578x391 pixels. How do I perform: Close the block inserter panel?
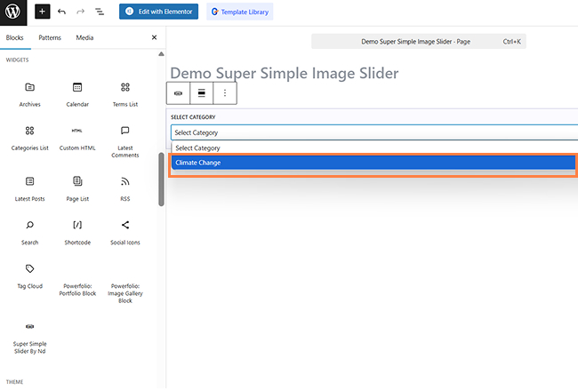(x=154, y=38)
